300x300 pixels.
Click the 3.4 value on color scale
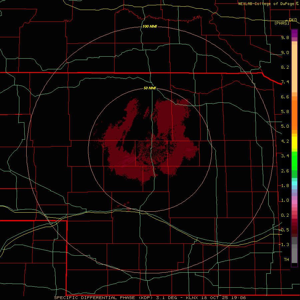point(285,156)
